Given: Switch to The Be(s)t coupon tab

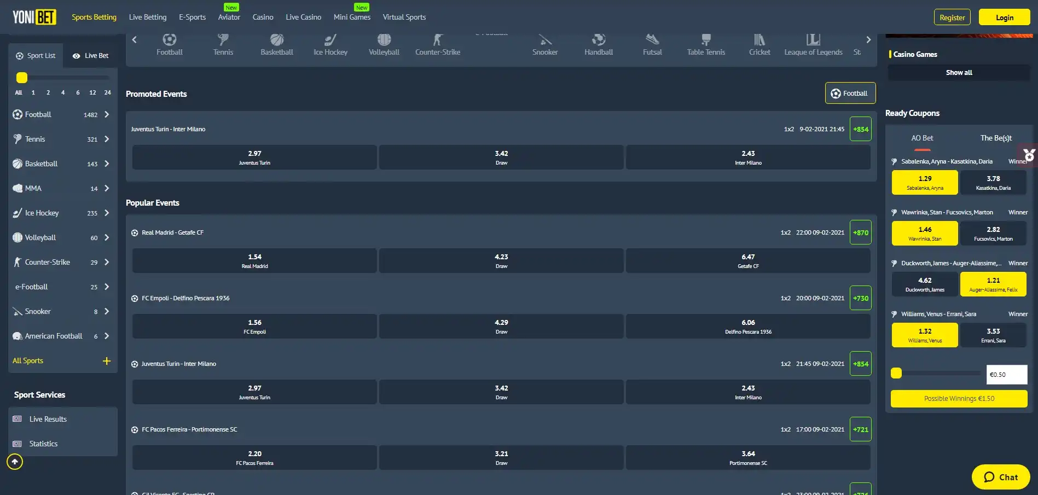Looking at the screenshot, I should tap(995, 138).
